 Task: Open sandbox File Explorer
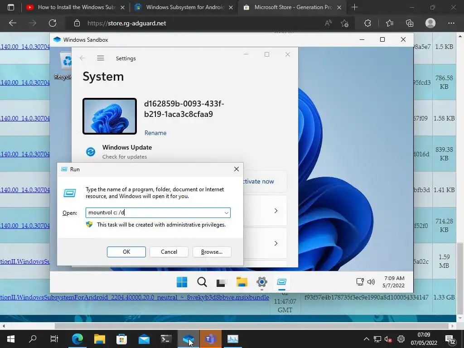coord(242,282)
